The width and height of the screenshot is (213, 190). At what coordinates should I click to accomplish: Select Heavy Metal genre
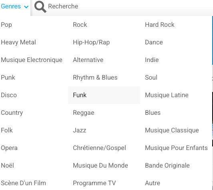point(18,42)
